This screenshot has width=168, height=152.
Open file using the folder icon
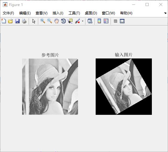pyautogui.click(x=10, y=21)
